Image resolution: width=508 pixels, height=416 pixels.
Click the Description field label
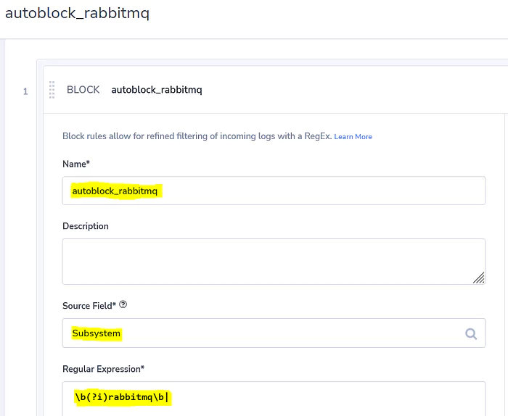(86, 226)
